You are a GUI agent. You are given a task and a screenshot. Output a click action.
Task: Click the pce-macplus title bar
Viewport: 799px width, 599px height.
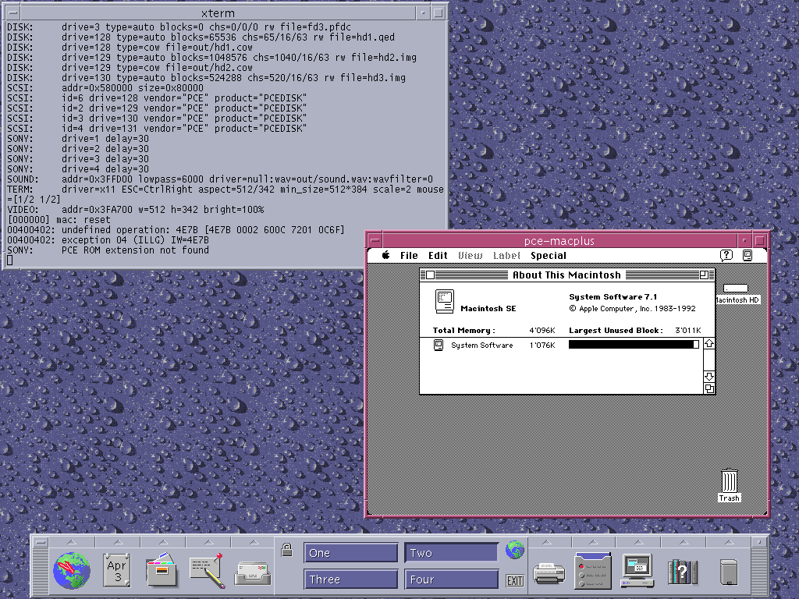click(x=559, y=240)
